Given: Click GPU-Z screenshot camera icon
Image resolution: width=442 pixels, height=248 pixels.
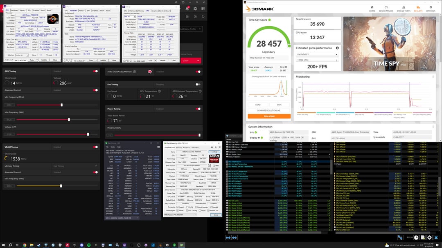Looking at the screenshot, I should [212, 147].
